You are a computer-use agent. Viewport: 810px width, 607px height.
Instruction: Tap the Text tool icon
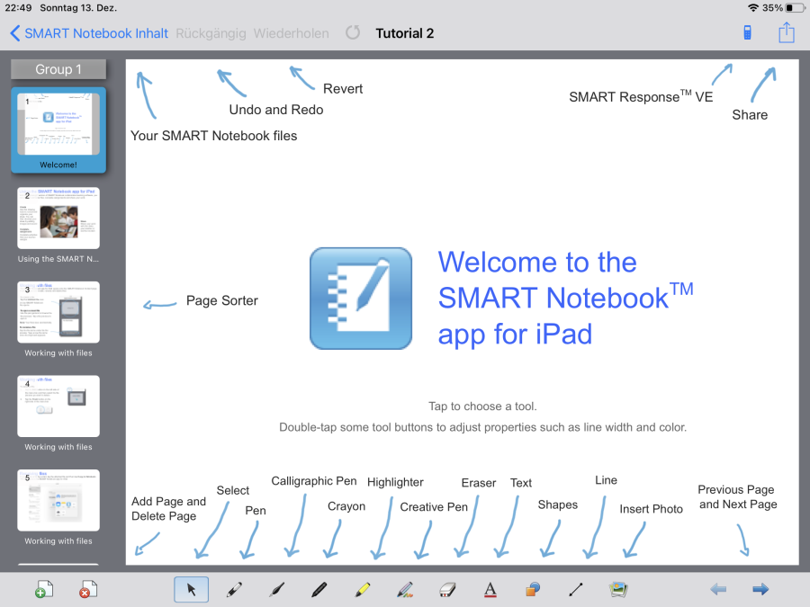(x=490, y=590)
